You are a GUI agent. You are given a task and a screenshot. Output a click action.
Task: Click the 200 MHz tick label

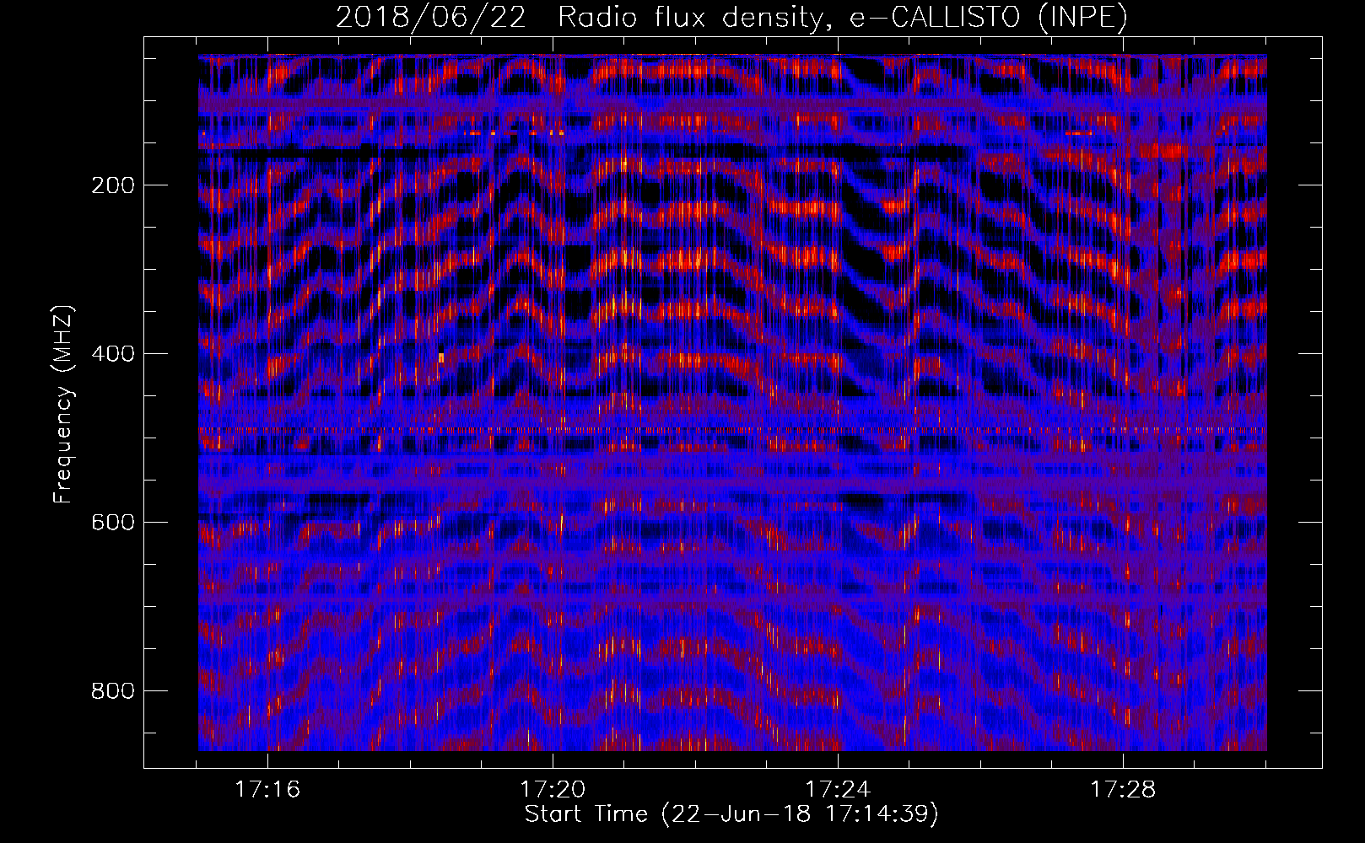pos(113,185)
